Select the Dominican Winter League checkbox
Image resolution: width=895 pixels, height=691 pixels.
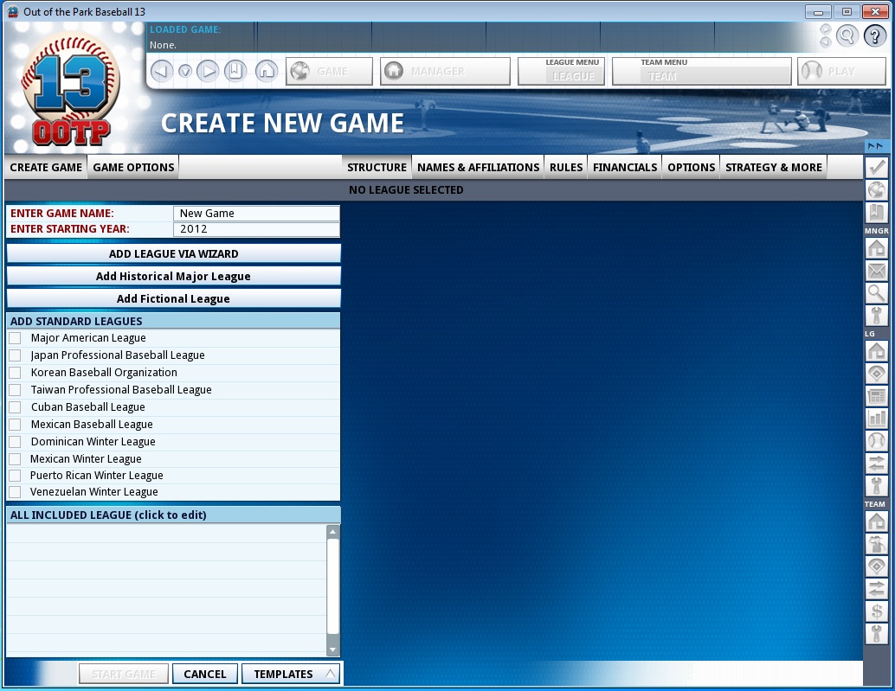[x=16, y=442]
